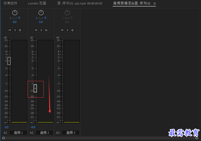Image resolution: width=201 pixels, height=141 pixels.
Task: Click the A2 track label
Action: point(31,133)
